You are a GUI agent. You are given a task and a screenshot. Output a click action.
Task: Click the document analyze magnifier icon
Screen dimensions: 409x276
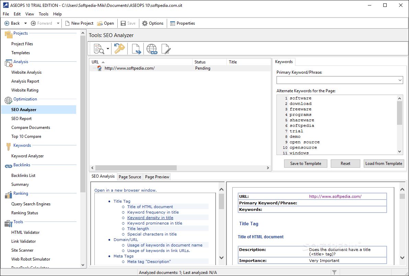click(99, 49)
